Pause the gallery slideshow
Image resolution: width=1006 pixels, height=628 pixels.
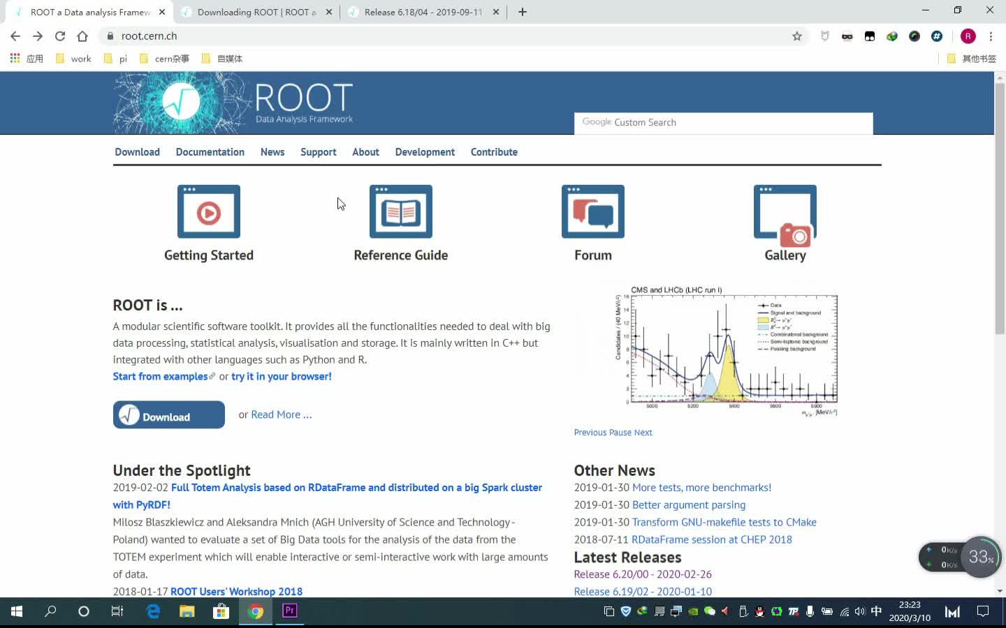(x=620, y=433)
